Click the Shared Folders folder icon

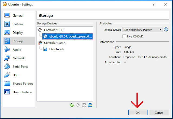click(x=7, y=83)
